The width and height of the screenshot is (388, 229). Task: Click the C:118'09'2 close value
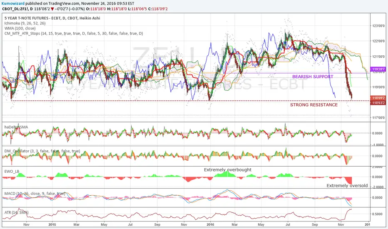158,9
